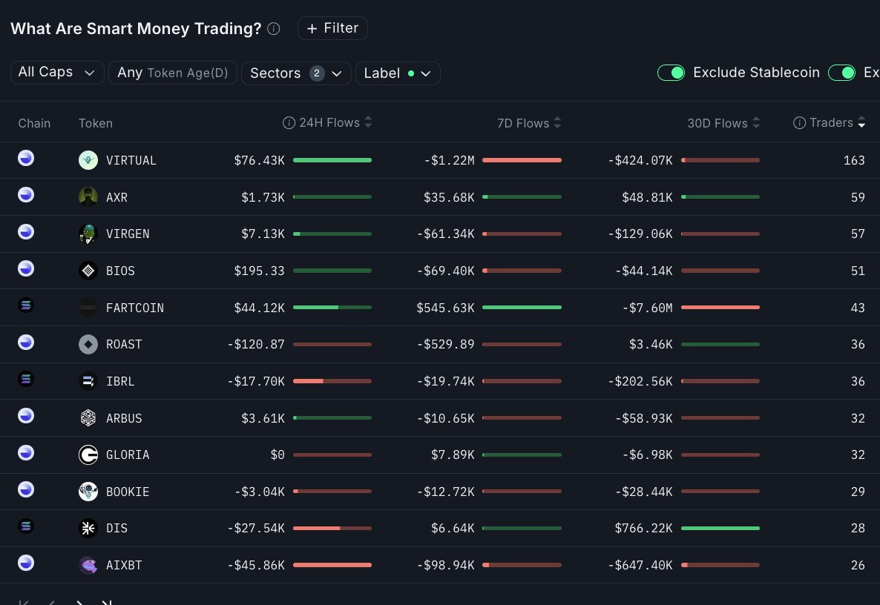This screenshot has width=880, height=605.
Task: Open the All Caps dropdown
Action: 57,73
